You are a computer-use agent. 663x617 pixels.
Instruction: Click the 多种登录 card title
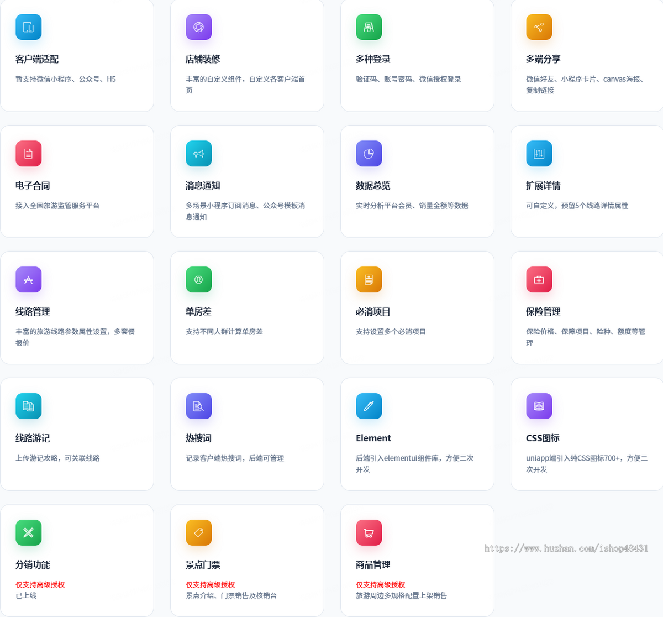pos(373,59)
